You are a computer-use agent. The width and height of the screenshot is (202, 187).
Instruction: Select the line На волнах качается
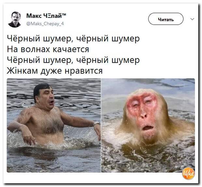click(48, 49)
